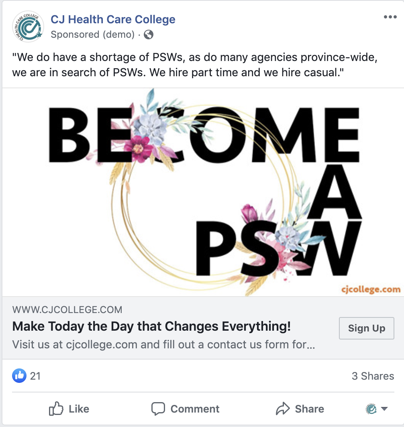Click the Share arrow icon

pos(283,409)
